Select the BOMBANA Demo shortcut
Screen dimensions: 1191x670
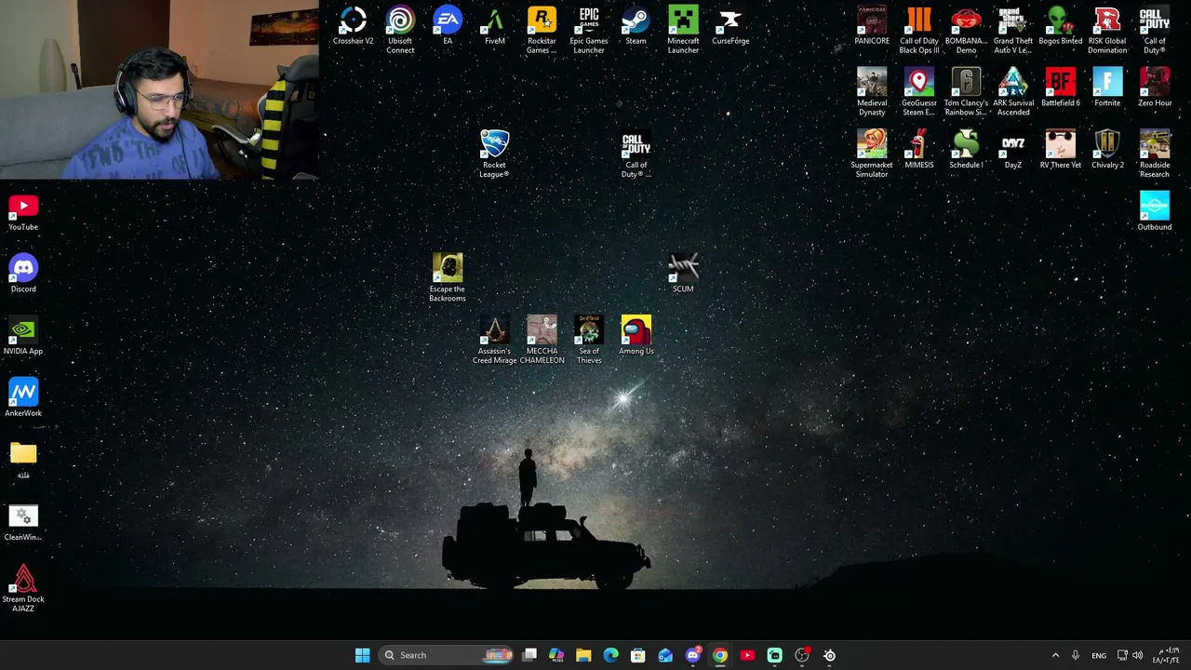[966, 30]
